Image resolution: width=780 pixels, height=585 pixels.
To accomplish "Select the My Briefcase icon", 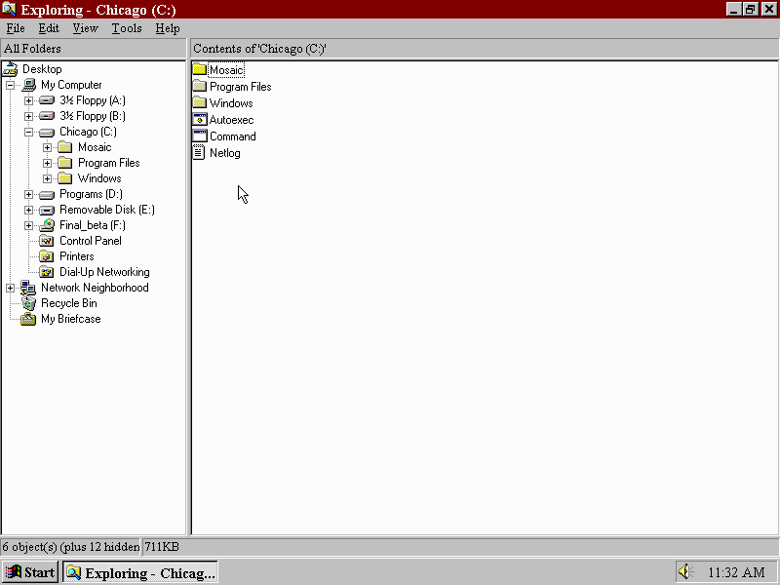I will [x=28, y=319].
